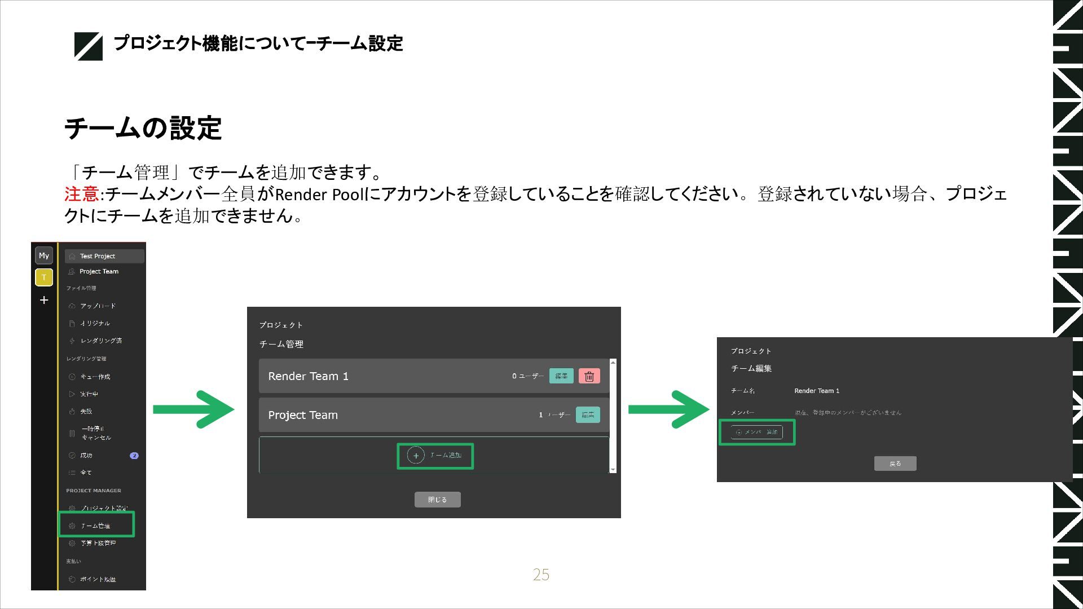Click メンバー追加 add member button
Viewport: 1083px width, 609px height.
[757, 433]
